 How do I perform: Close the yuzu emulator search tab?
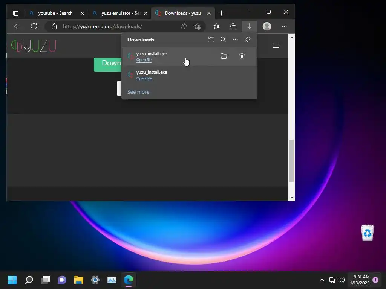pyautogui.click(x=146, y=13)
